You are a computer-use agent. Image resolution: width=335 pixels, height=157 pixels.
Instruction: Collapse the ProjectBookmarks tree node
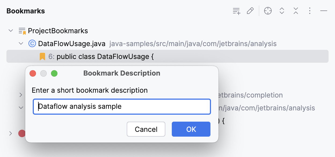(x=11, y=31)
